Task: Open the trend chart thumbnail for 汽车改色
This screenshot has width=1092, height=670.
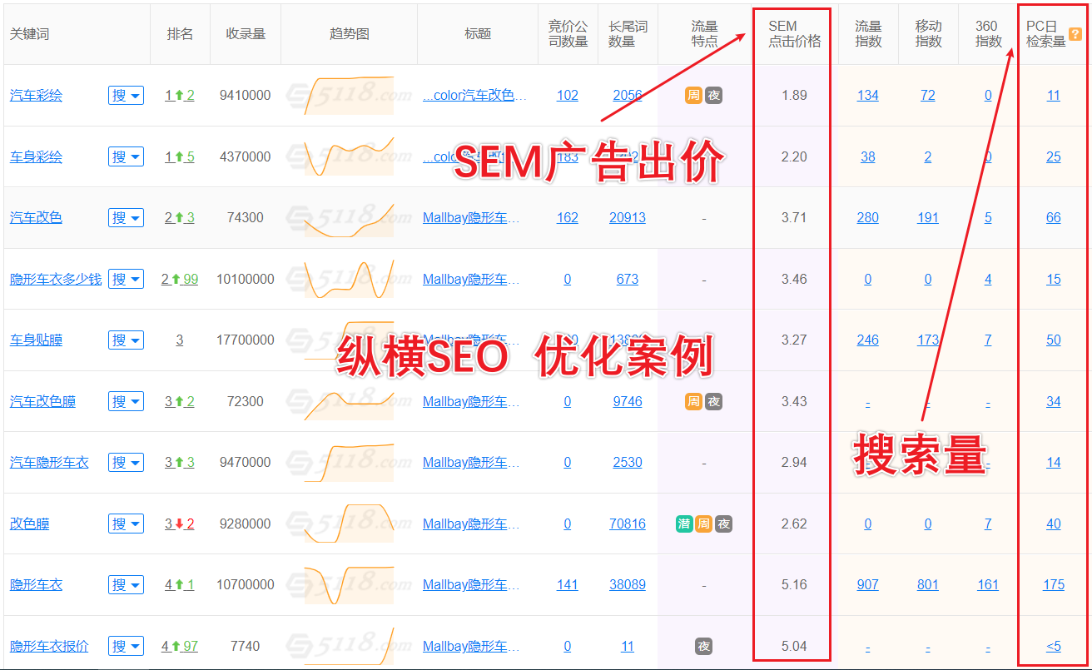Action: [349, 218]
